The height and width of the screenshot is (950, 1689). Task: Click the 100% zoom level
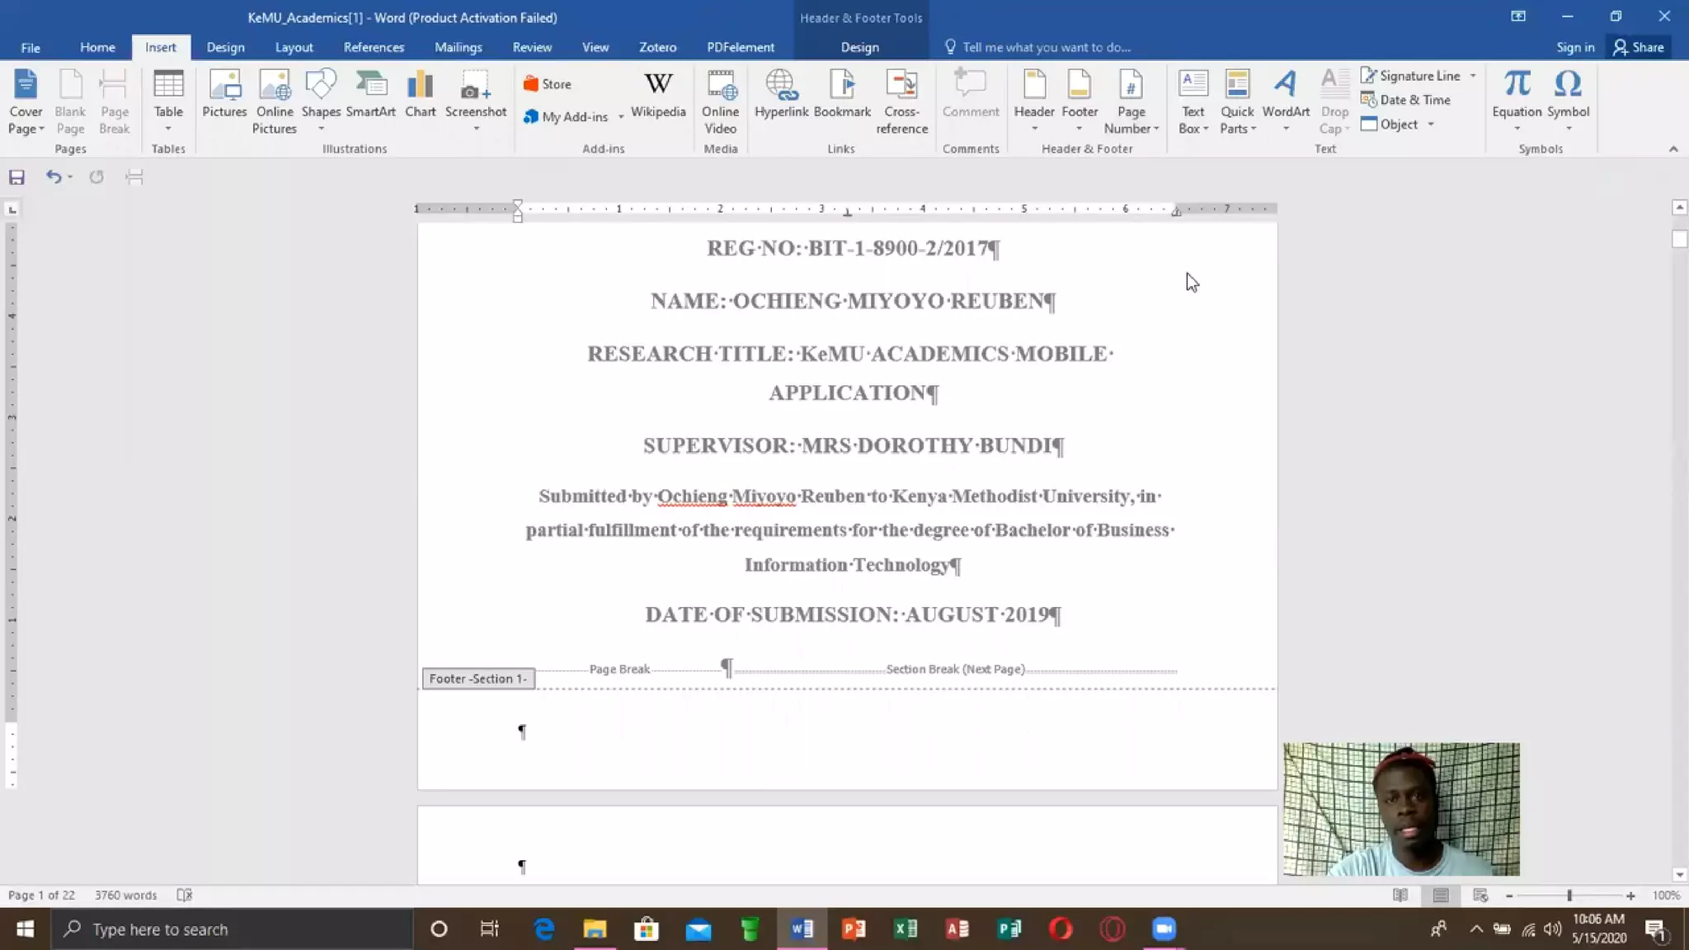[1666, 896]
